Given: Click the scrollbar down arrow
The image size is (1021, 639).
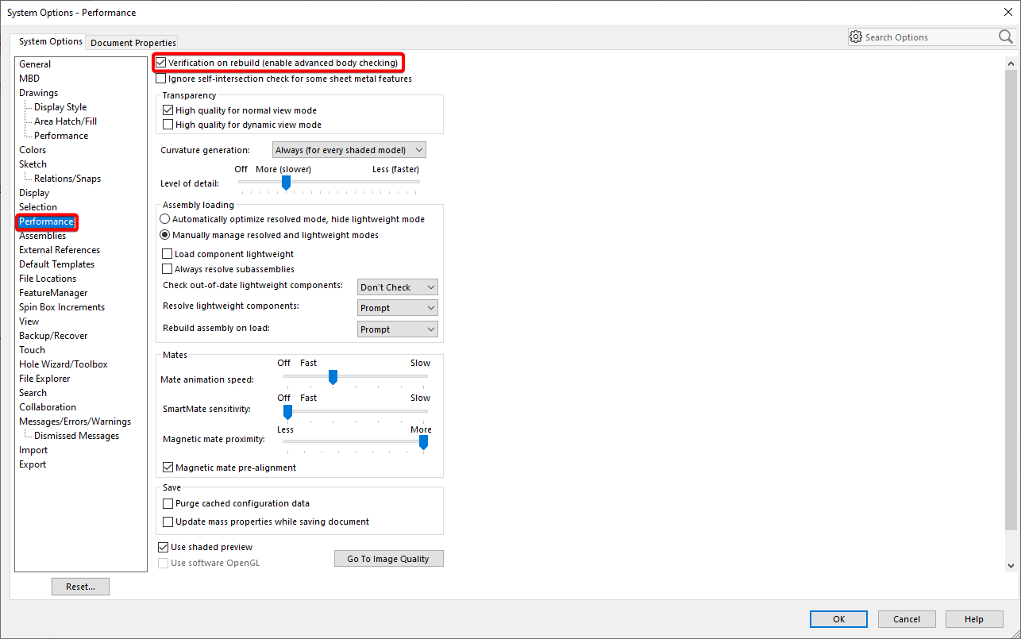Looking at the screenshot, I should [x=1011, y=565].
